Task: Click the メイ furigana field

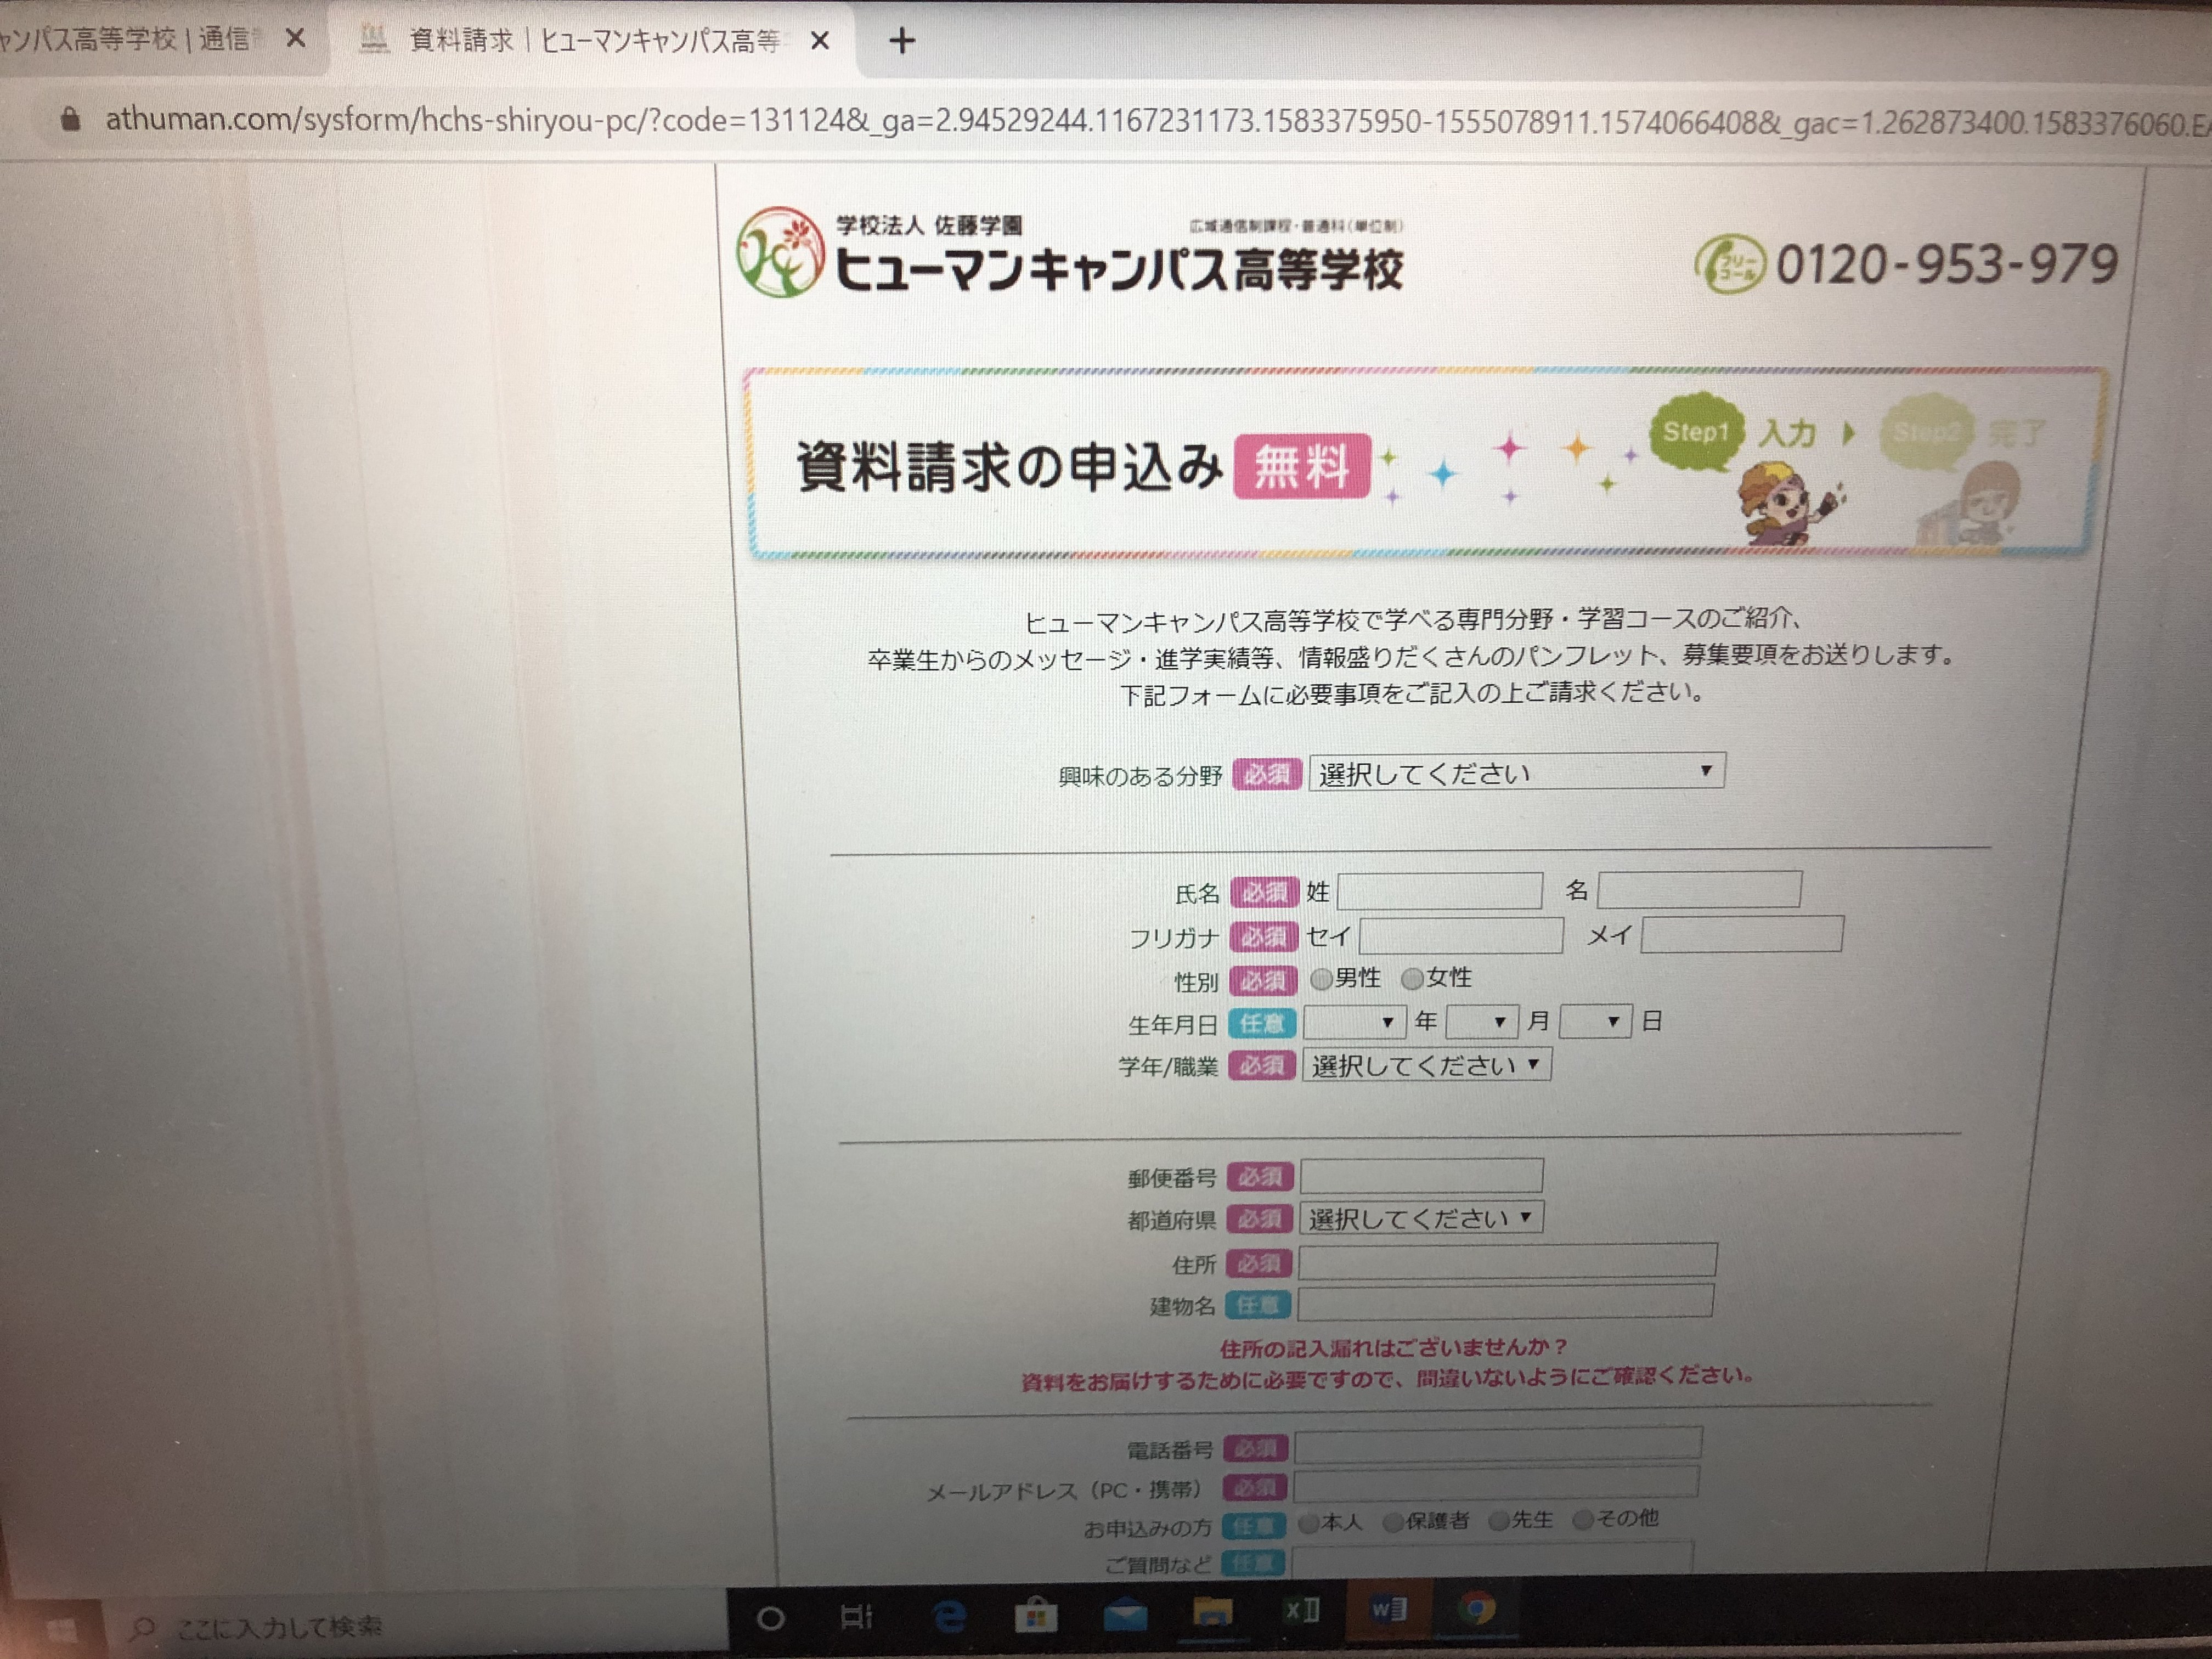Action: coord(1742,934)
